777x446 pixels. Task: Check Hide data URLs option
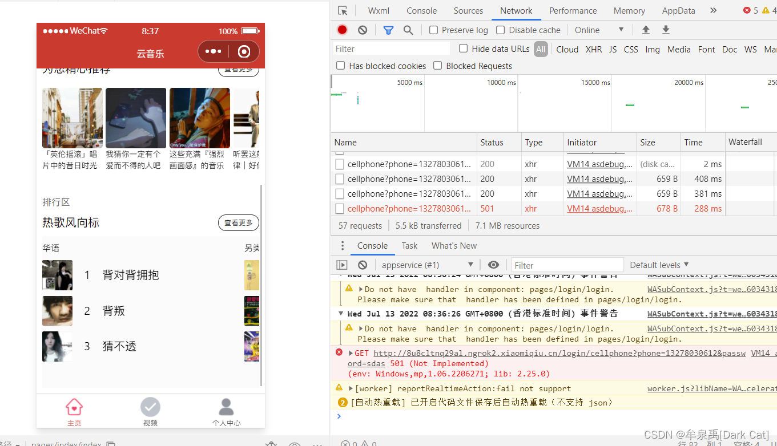click(x=464, y=48)
